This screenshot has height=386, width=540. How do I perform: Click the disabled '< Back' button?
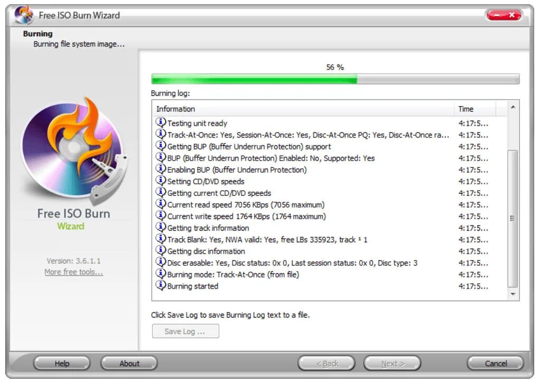pos(326,363)
